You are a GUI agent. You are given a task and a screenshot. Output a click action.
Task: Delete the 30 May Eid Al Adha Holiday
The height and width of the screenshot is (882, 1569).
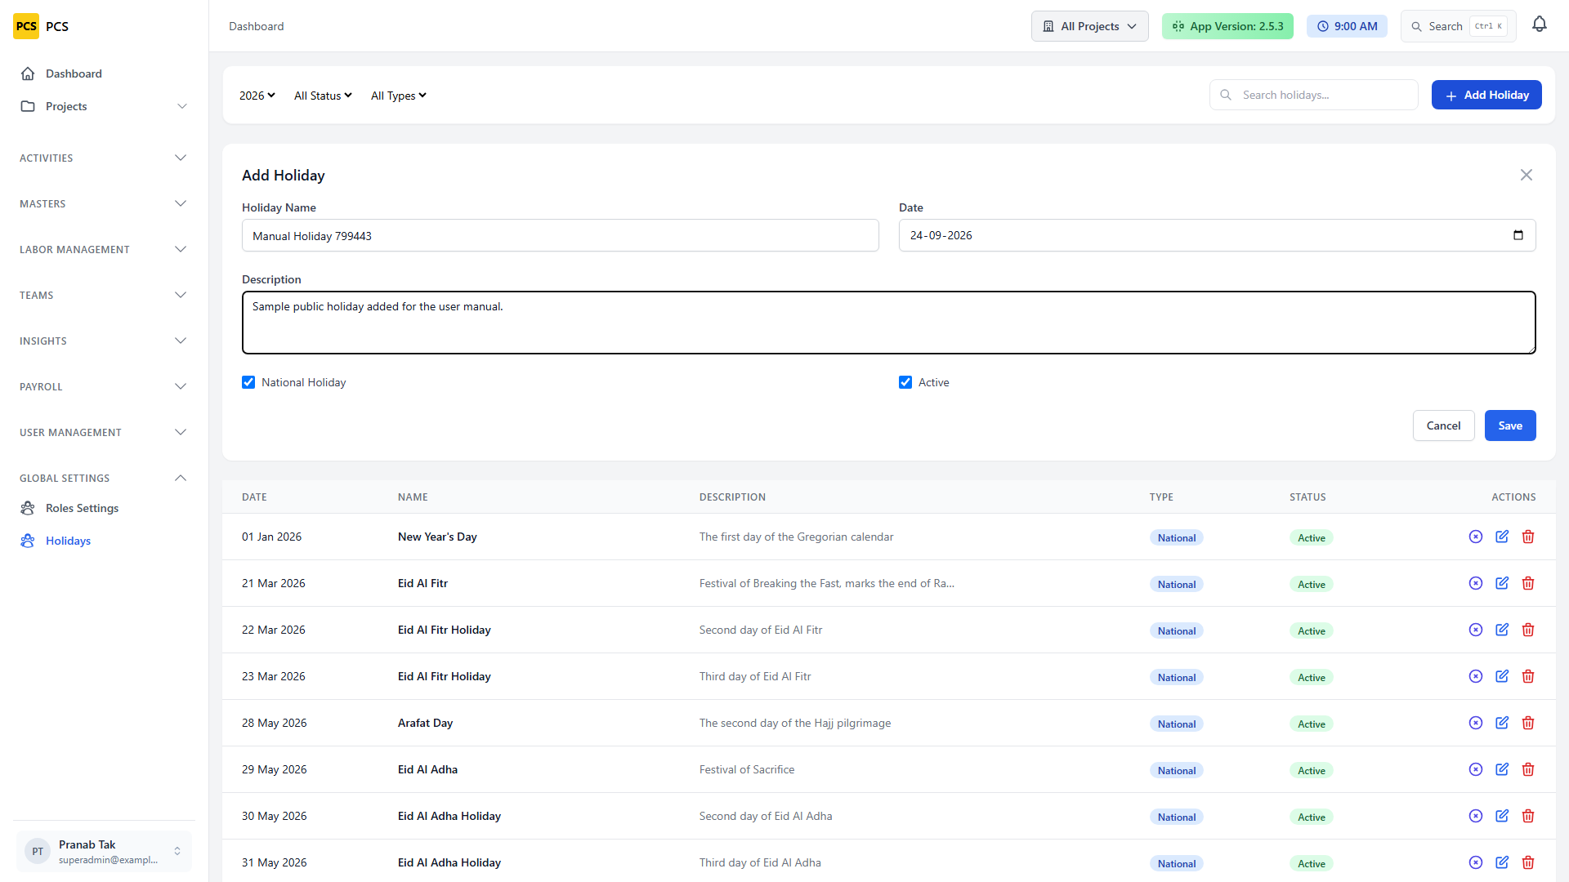(x=1528, y=816)
